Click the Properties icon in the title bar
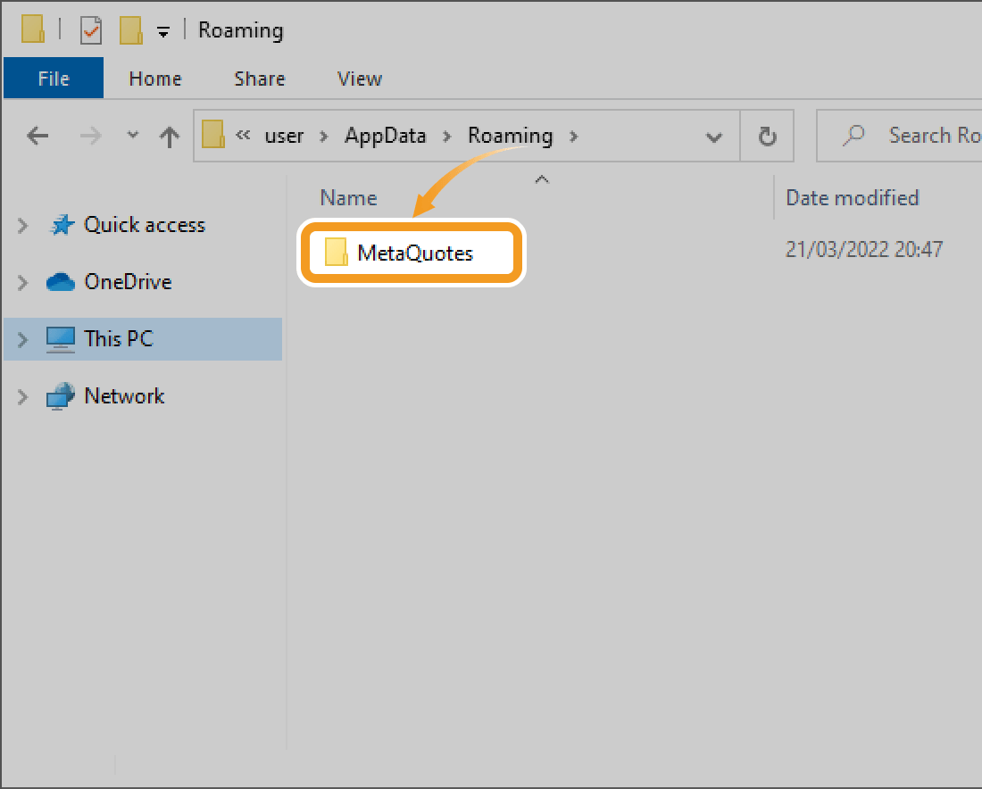The image size is (982, 789). click(91, 30)
